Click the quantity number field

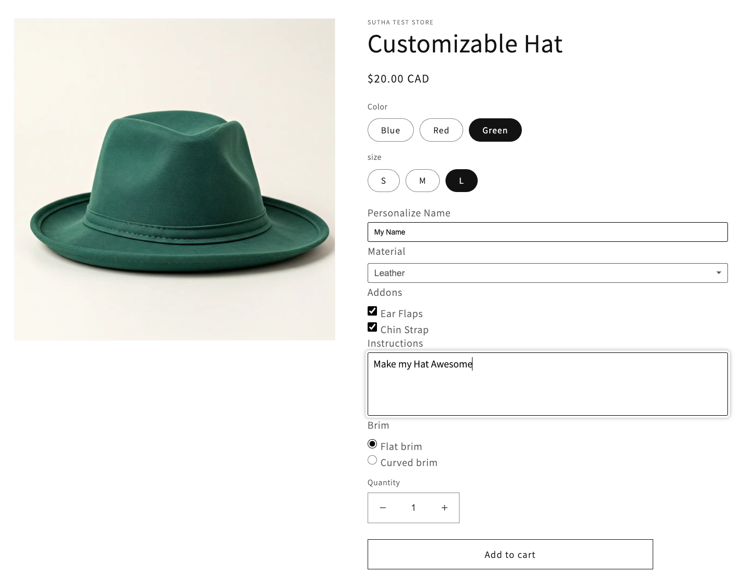click(x=413, y=508)
